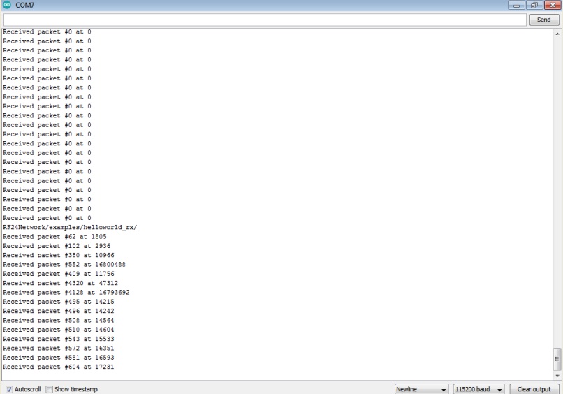Enable the Show timestamp checkbox
This screenshot has width=563, height=394.
[50, 389]
